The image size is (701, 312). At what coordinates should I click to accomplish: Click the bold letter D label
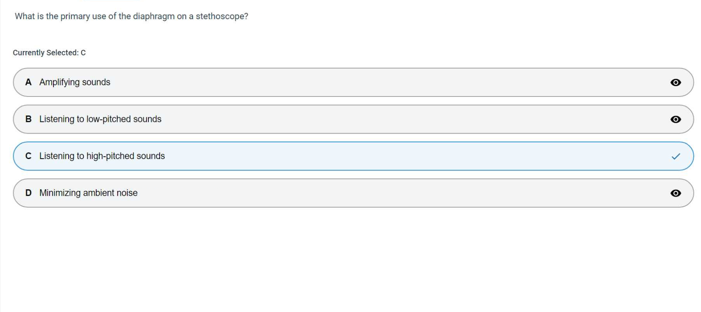(x=28, y=193)
